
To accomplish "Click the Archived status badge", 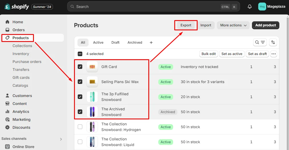I will [x=168, y=112].
